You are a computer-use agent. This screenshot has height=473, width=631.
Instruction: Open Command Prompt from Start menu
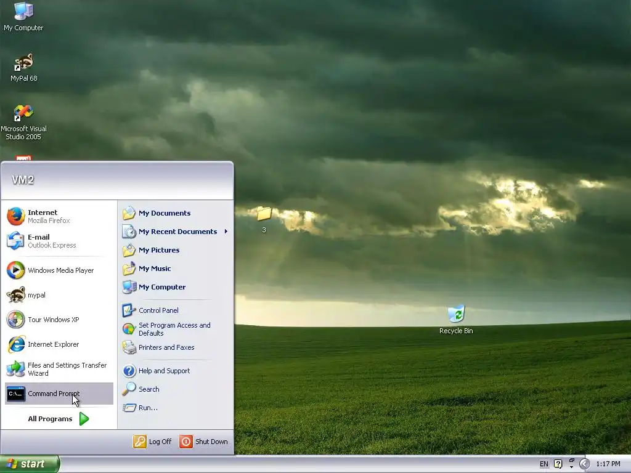[x=59, y=394]
